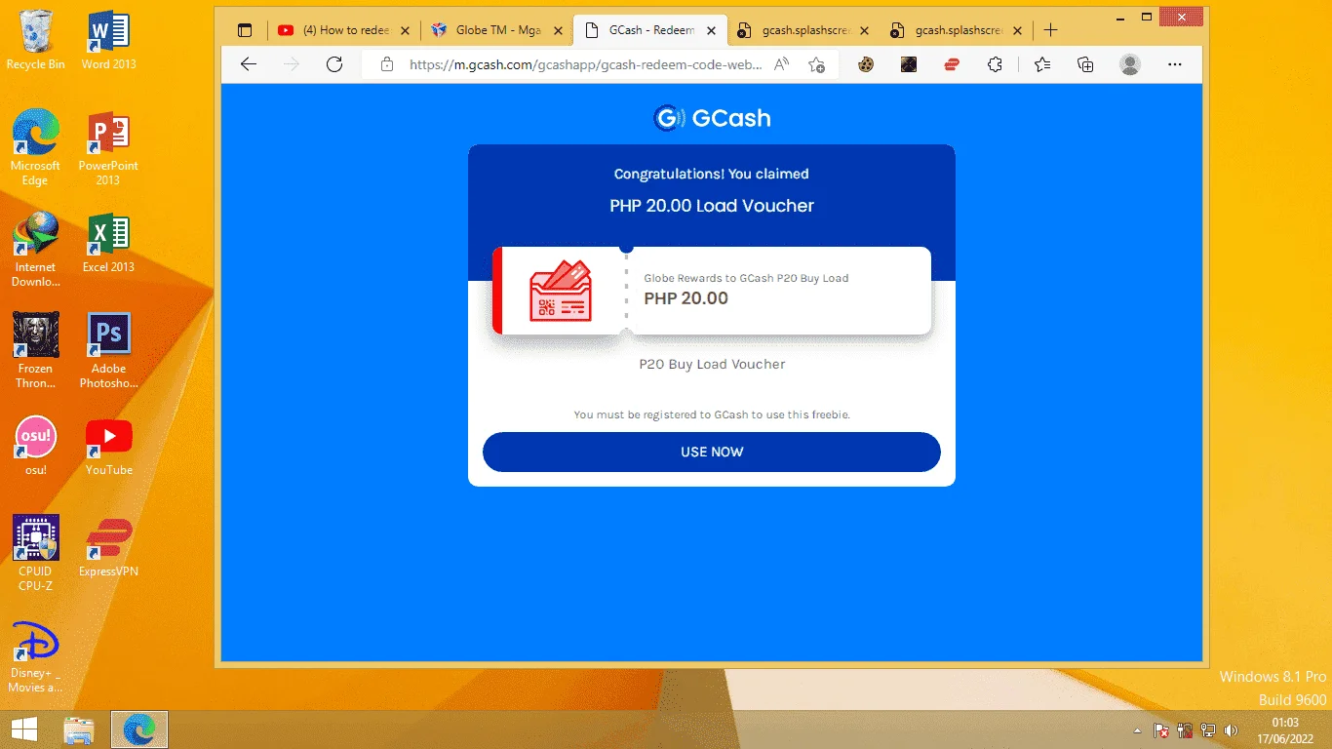Click the browser back arrow
Screen dimensions: 1332x749
[248, 64]
